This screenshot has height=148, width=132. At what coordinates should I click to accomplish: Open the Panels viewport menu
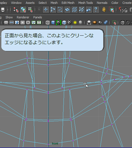(x=38, y=17)
